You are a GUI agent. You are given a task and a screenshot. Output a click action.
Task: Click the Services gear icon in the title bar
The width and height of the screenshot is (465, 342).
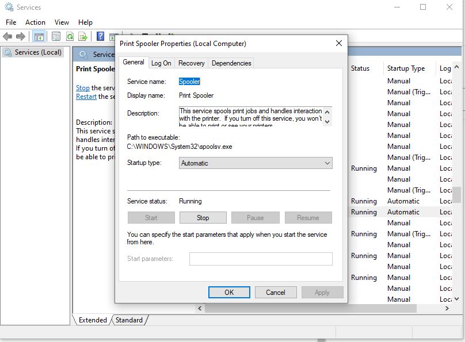click(9, 7)
